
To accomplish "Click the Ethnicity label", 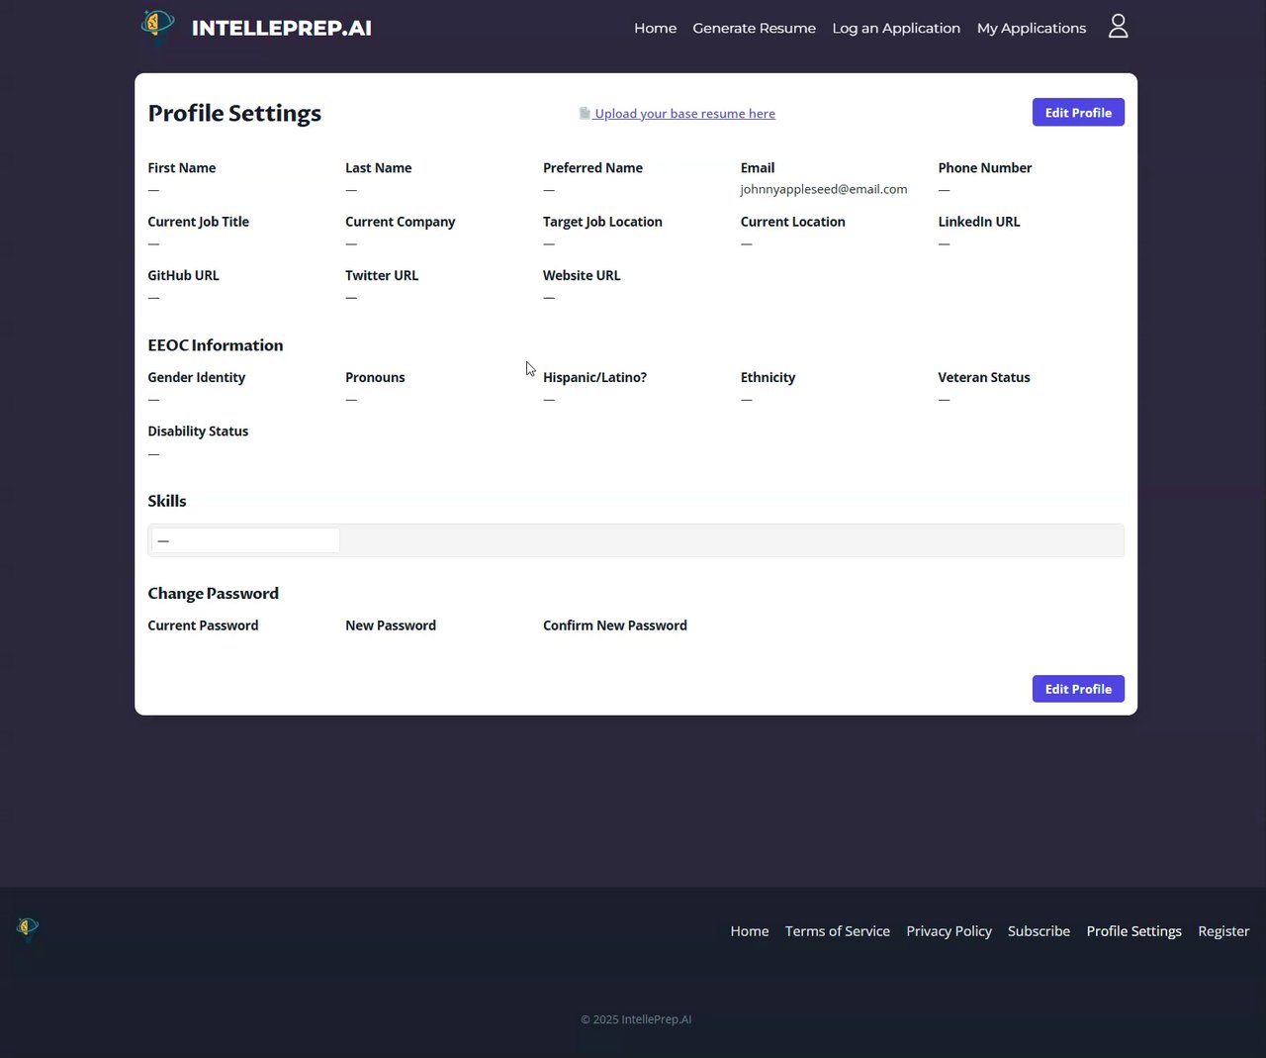I will click(x=768, y=377).
